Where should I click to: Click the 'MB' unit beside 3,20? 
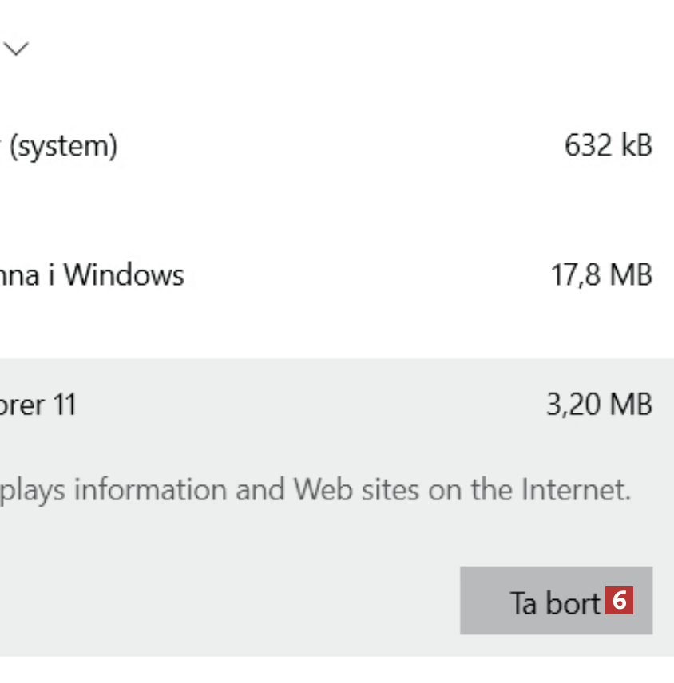pos(631,405)
